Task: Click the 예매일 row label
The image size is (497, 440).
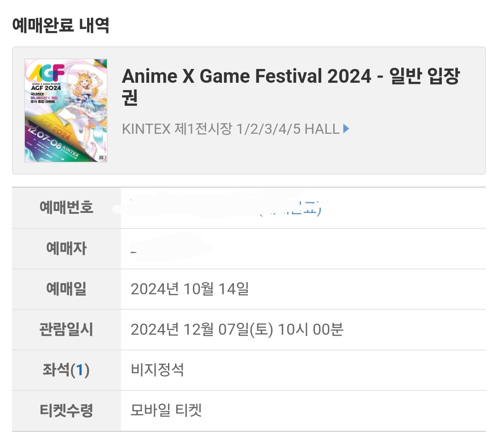Action: [x=66, y=289]
